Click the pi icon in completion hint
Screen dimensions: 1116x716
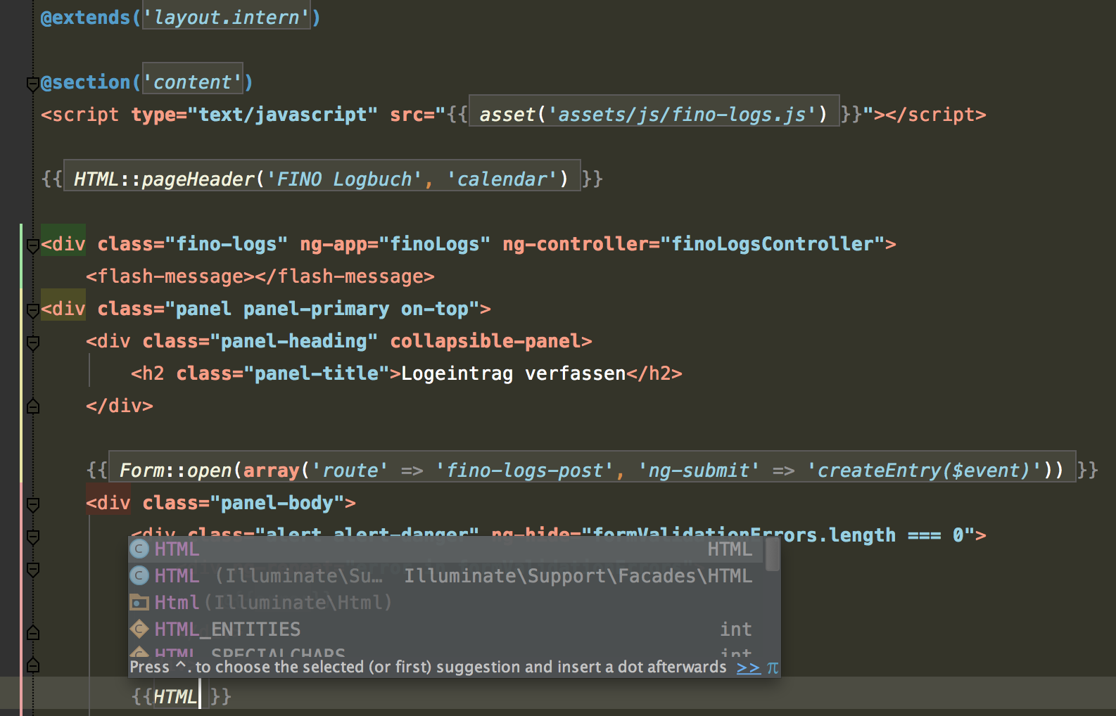click(773, 667)
